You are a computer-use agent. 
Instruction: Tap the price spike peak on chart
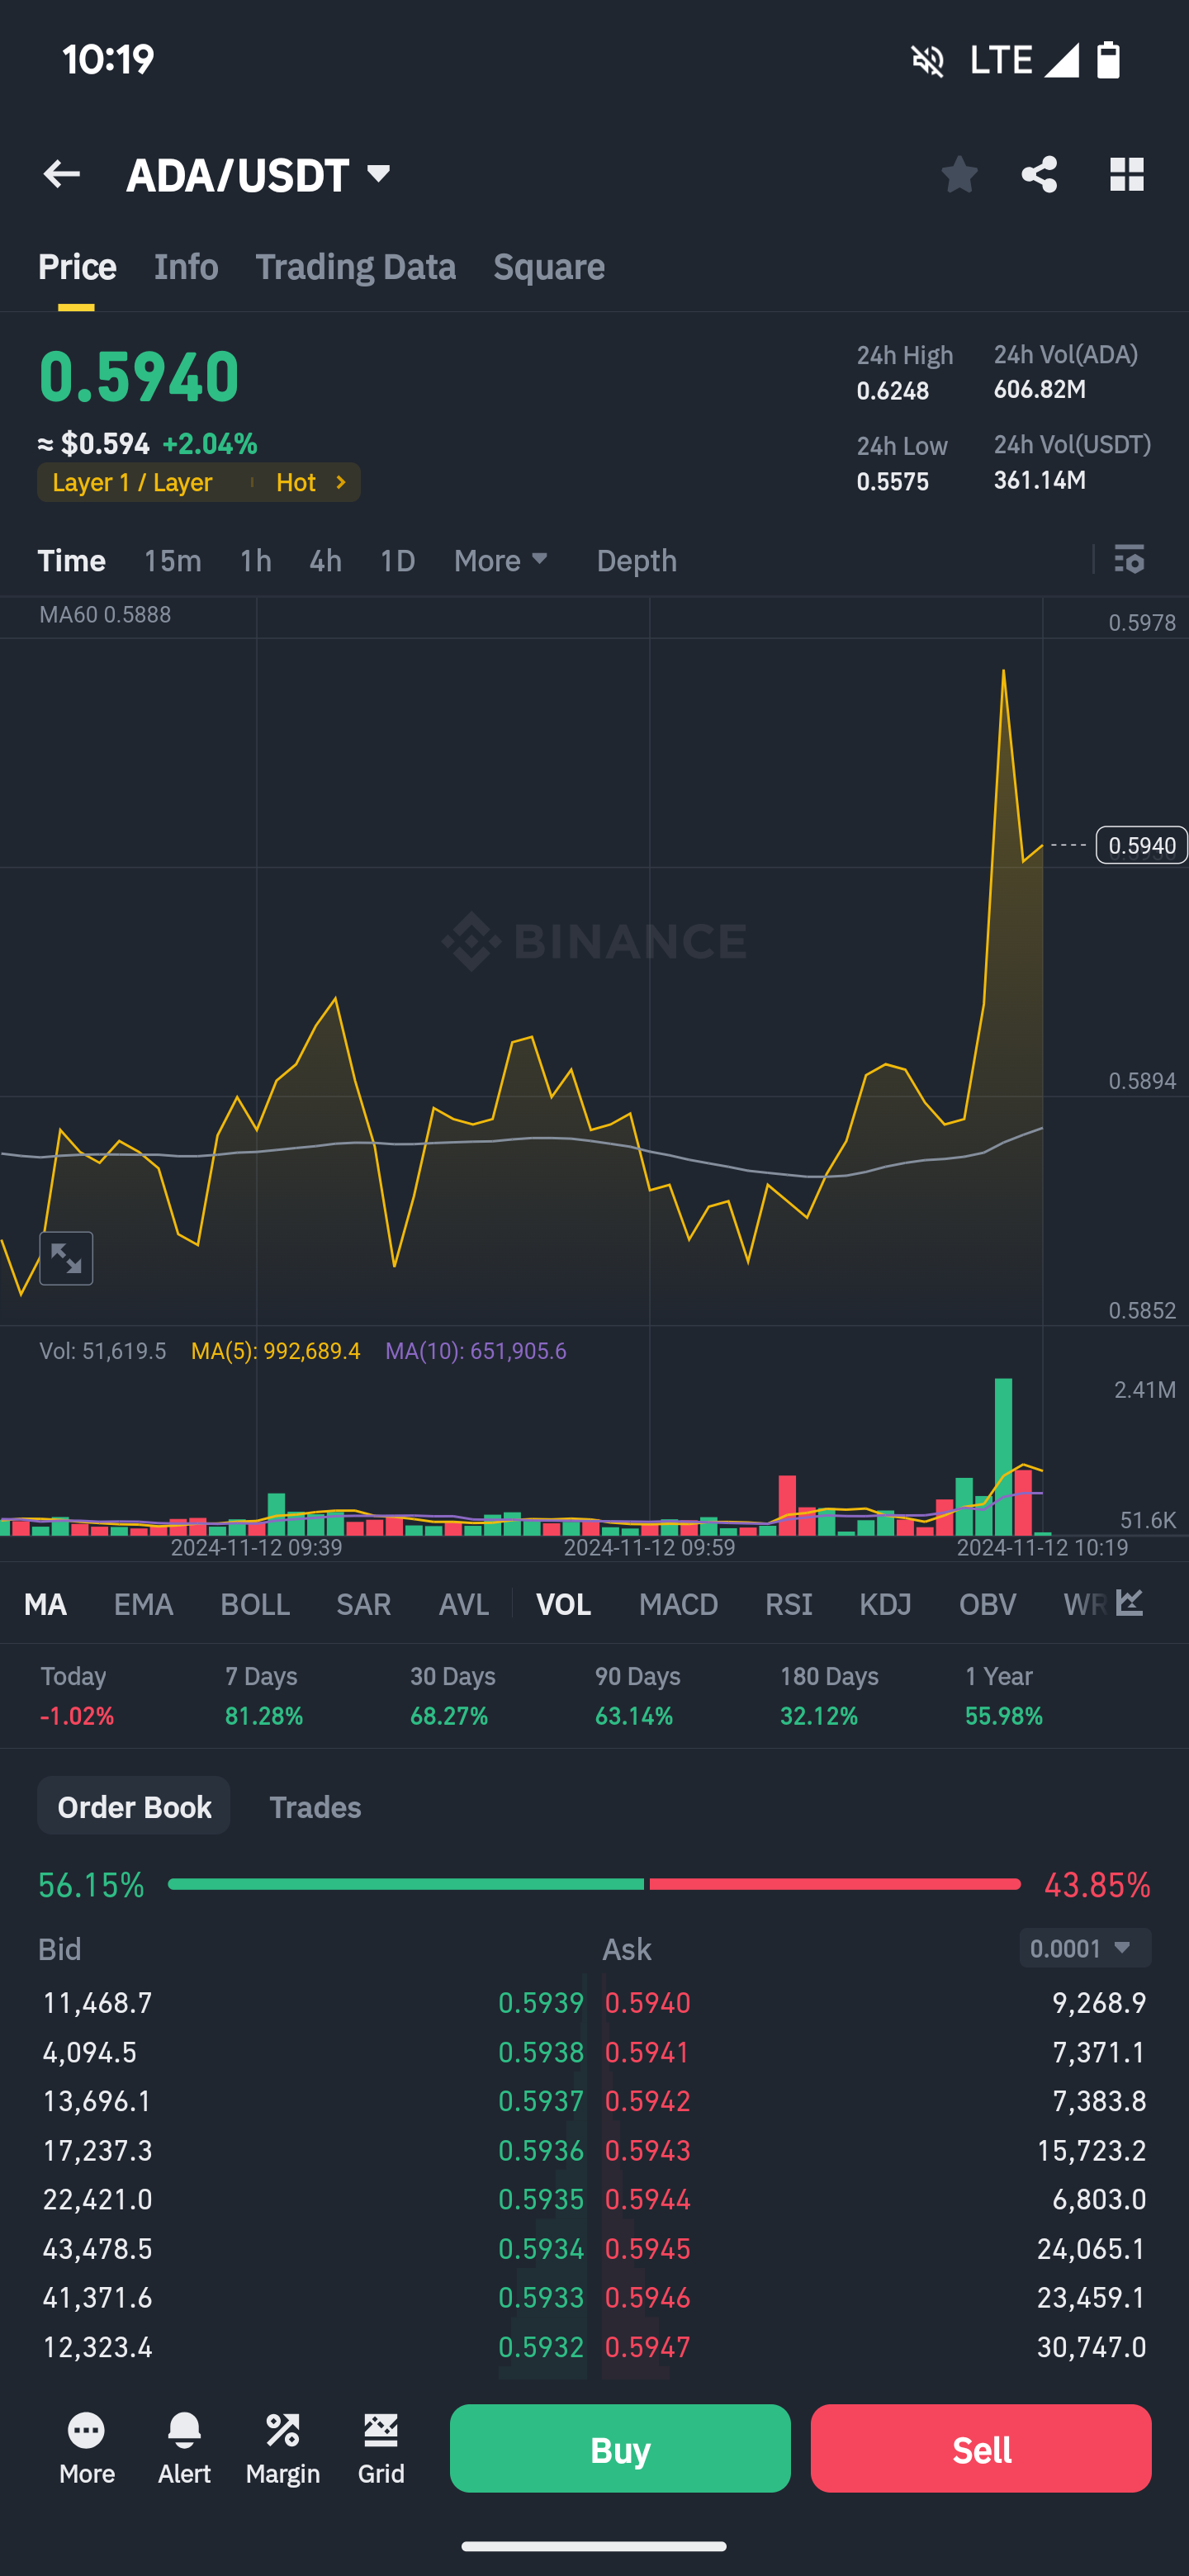tap(1003, 671)
